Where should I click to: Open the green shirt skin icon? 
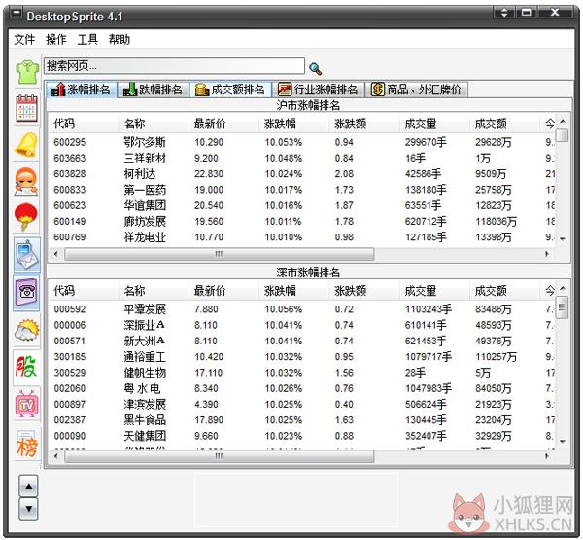27,72
